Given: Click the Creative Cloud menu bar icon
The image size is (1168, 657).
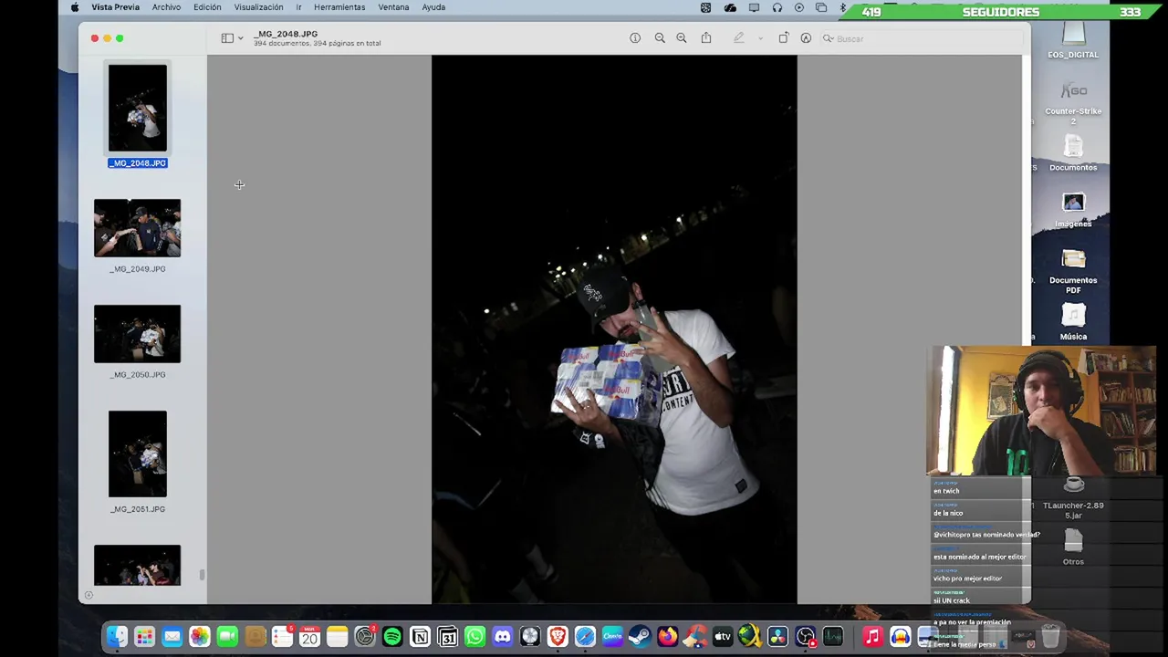Looking at the screenshot, I should click(x=730, y=7).
